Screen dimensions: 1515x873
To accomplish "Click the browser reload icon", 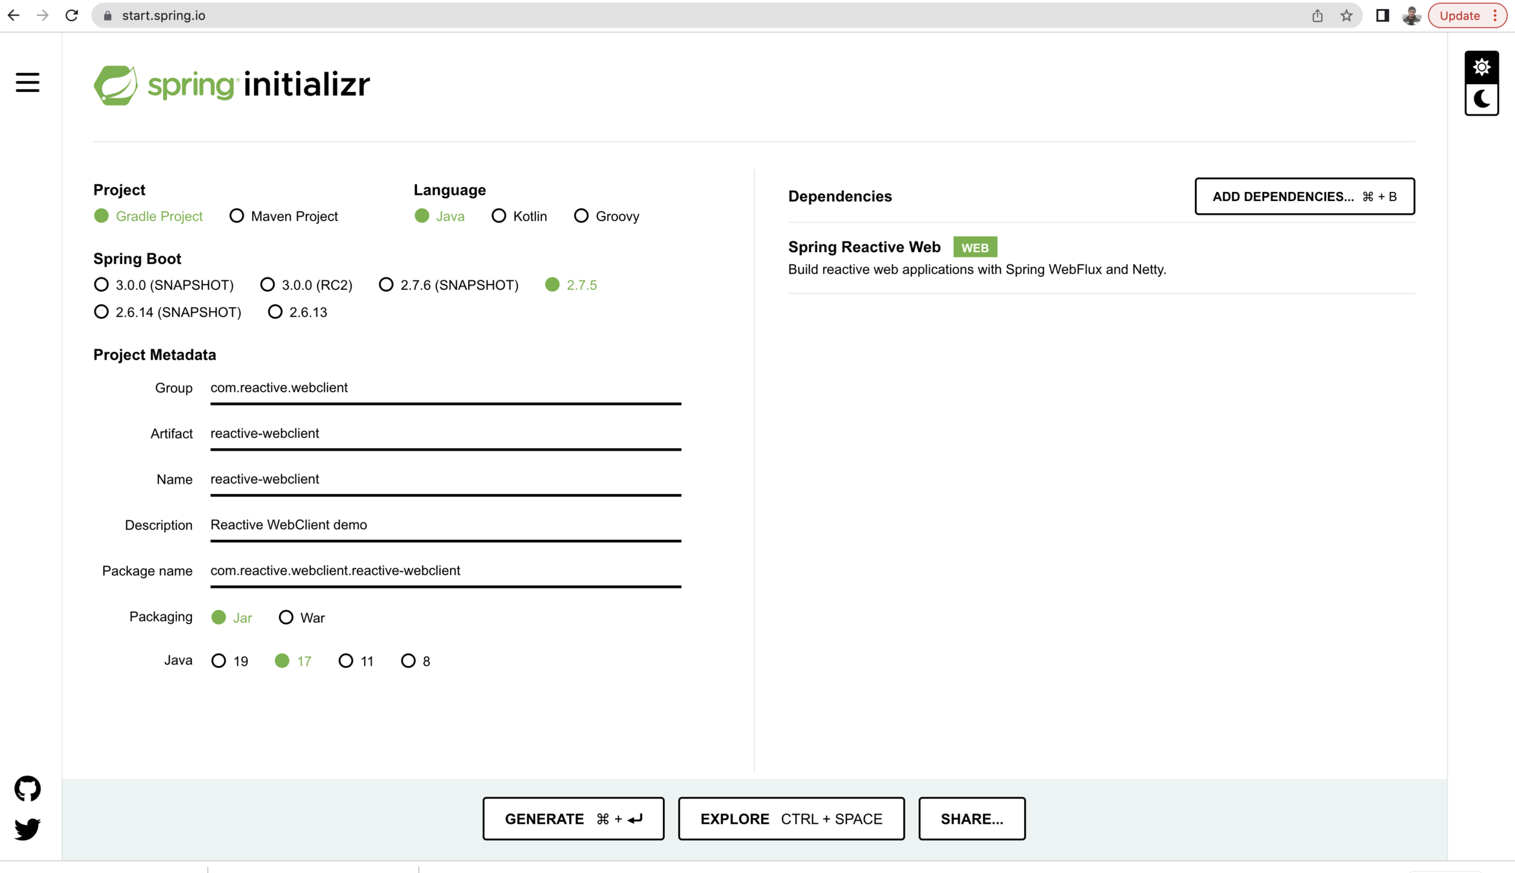I will (72, 16).
